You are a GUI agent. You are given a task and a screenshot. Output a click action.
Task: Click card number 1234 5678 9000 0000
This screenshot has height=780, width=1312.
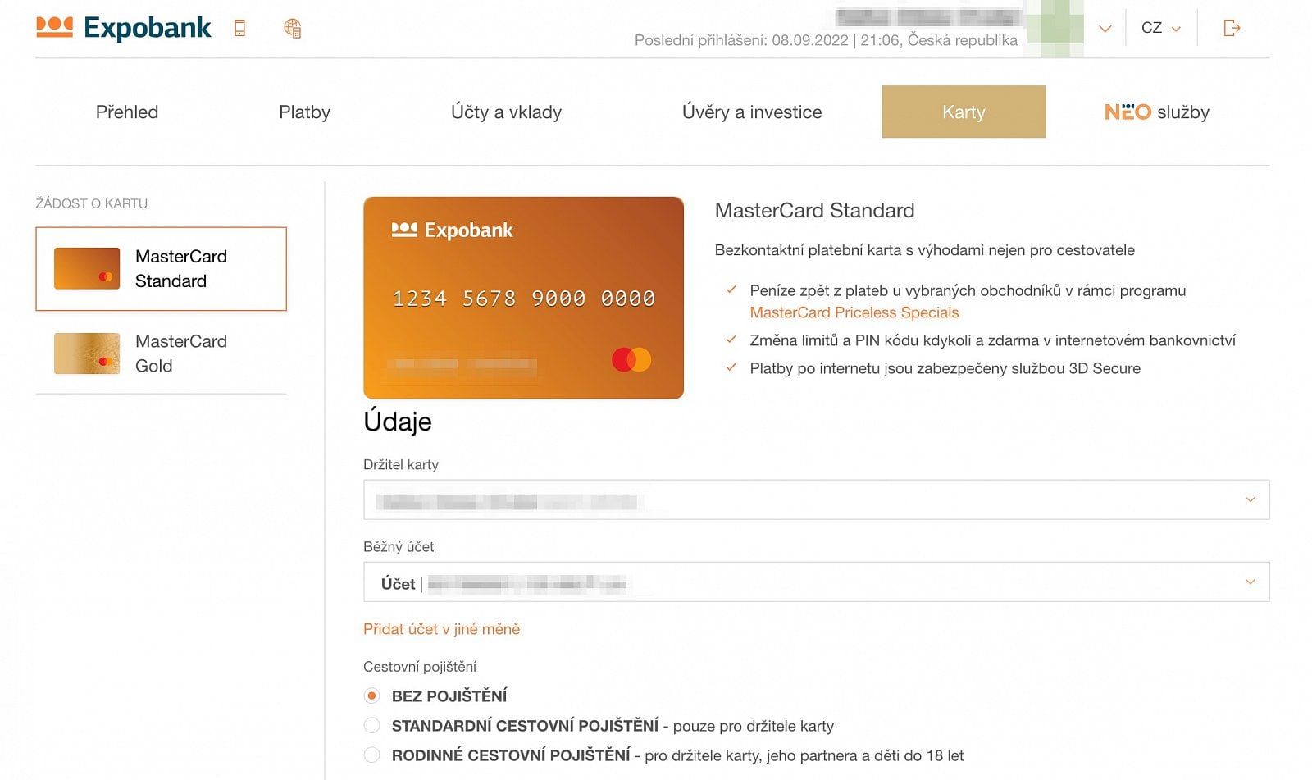(x=523, y=299)
